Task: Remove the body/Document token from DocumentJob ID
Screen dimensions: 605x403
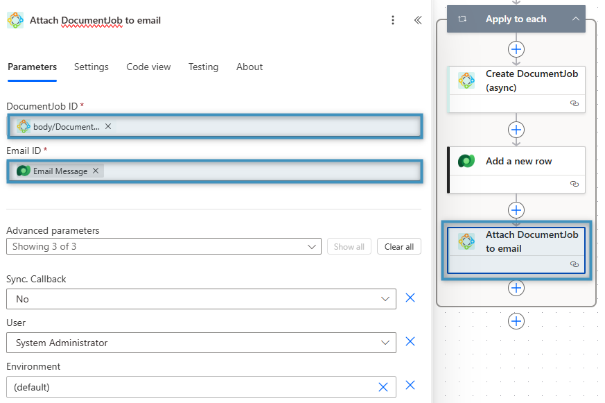Action: point(108,126)
